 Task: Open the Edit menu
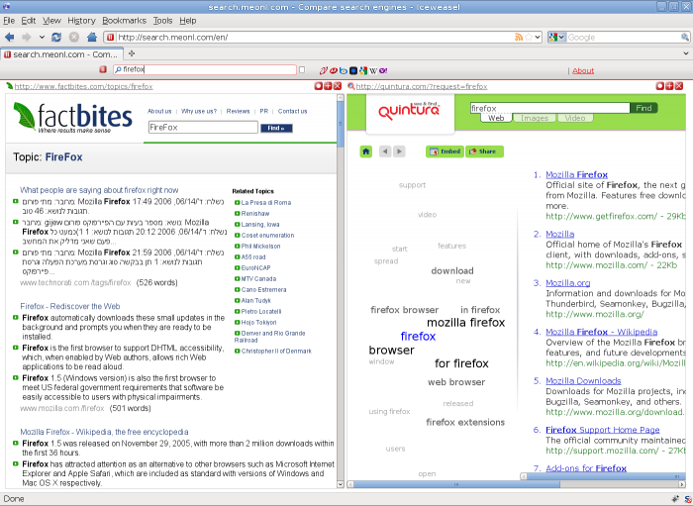pos(29,21)
